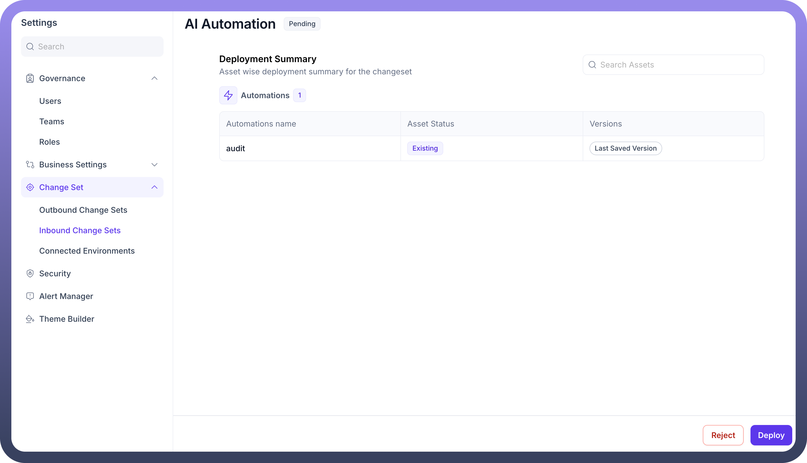This screenshot has height=463, width=807.
Task: Click the Alert Manager icon
Action: pyautogui.click(x=30, y=296)
